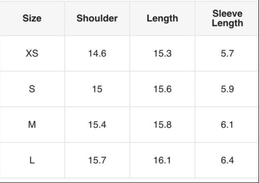
Task: Click the 15.4 shoulder value
Action: (97, 124)
